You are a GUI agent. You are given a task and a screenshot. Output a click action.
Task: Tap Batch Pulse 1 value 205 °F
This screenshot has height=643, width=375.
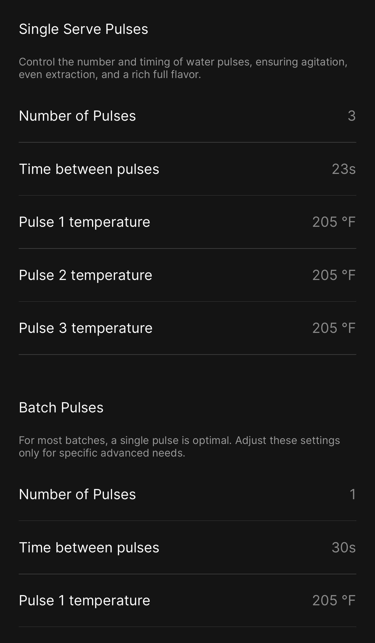(334, 601)
